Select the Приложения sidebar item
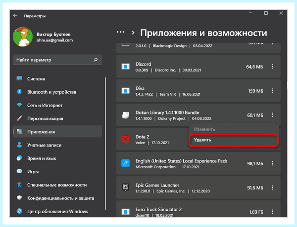 pos(57,132)
